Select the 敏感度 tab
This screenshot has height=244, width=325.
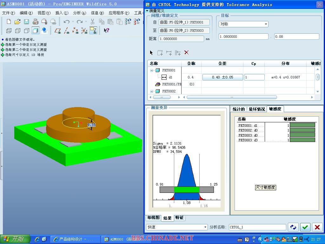coord(275,109)
